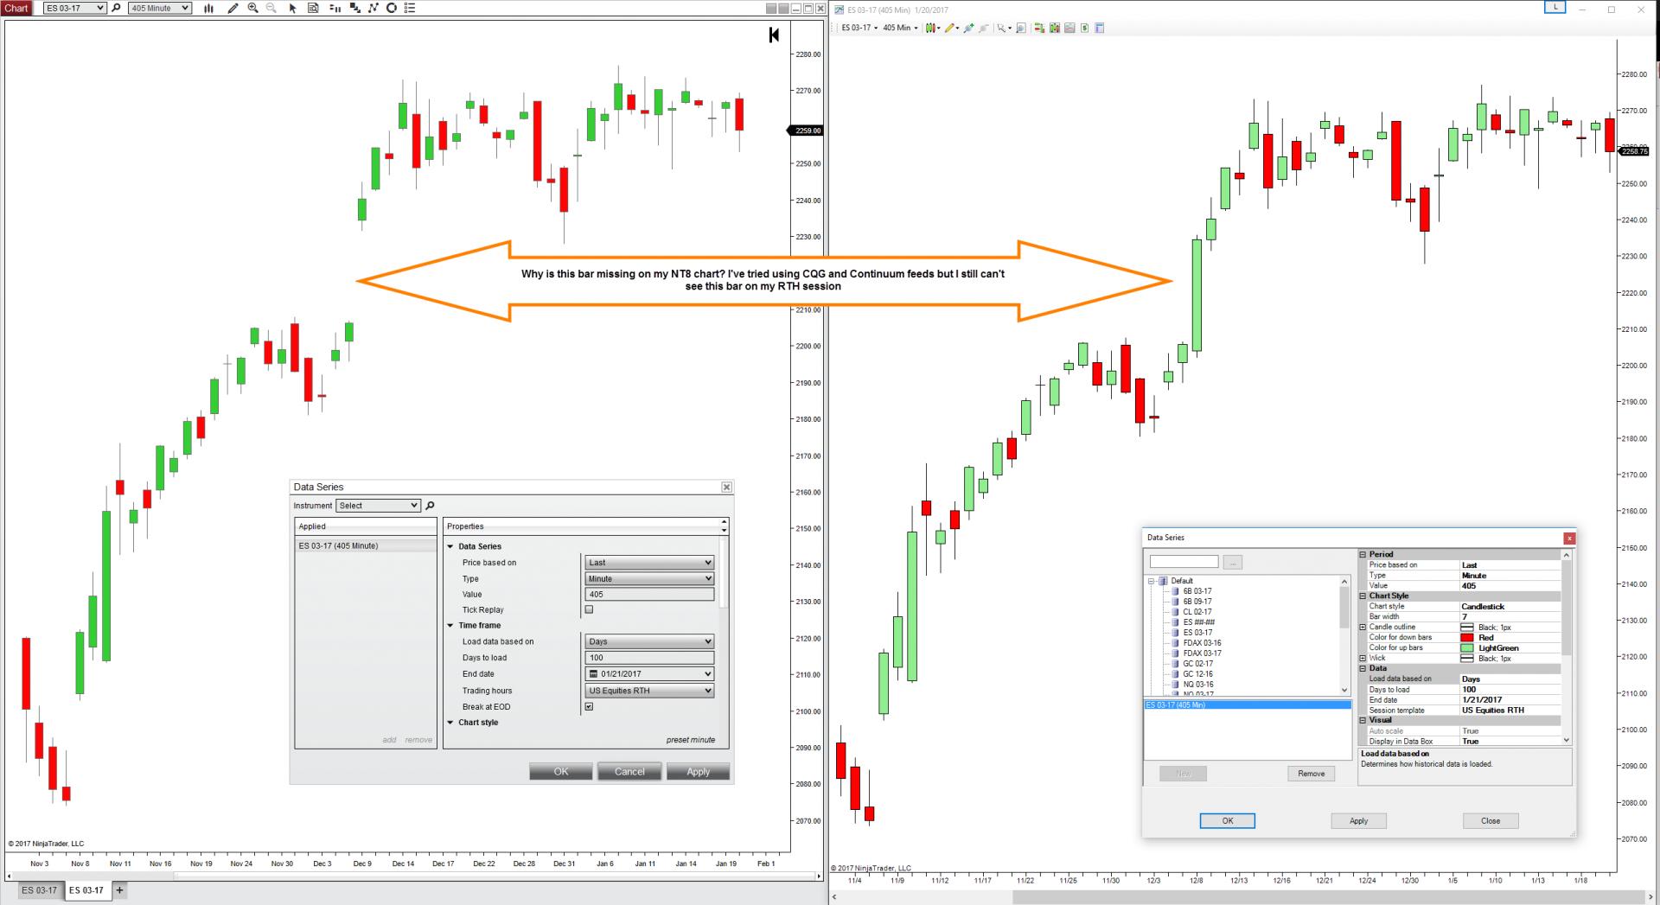Image resolution: width=1660 pixels, height=905 pixels.
Task: Open the Data Series icon in NT8 toolbar
Action: [335, 8]
